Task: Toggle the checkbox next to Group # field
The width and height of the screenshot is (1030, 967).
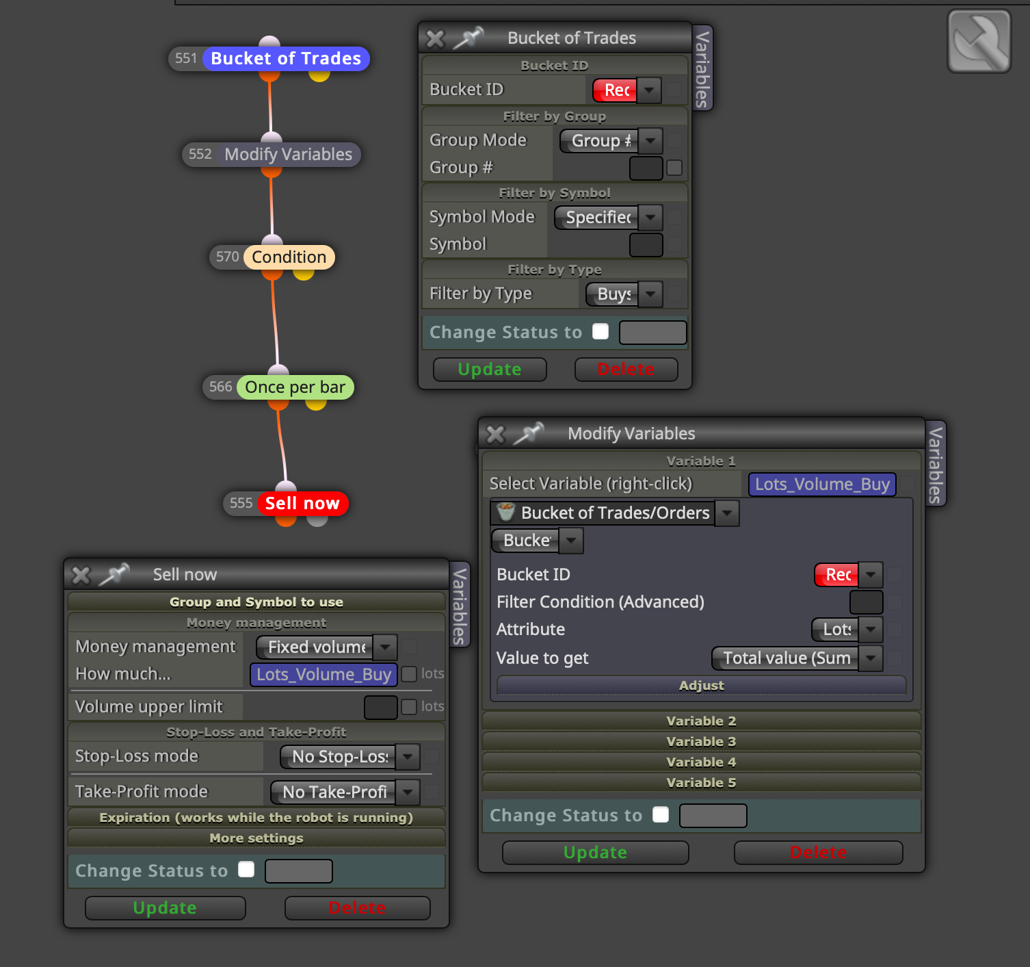Action: coord(674,168)
